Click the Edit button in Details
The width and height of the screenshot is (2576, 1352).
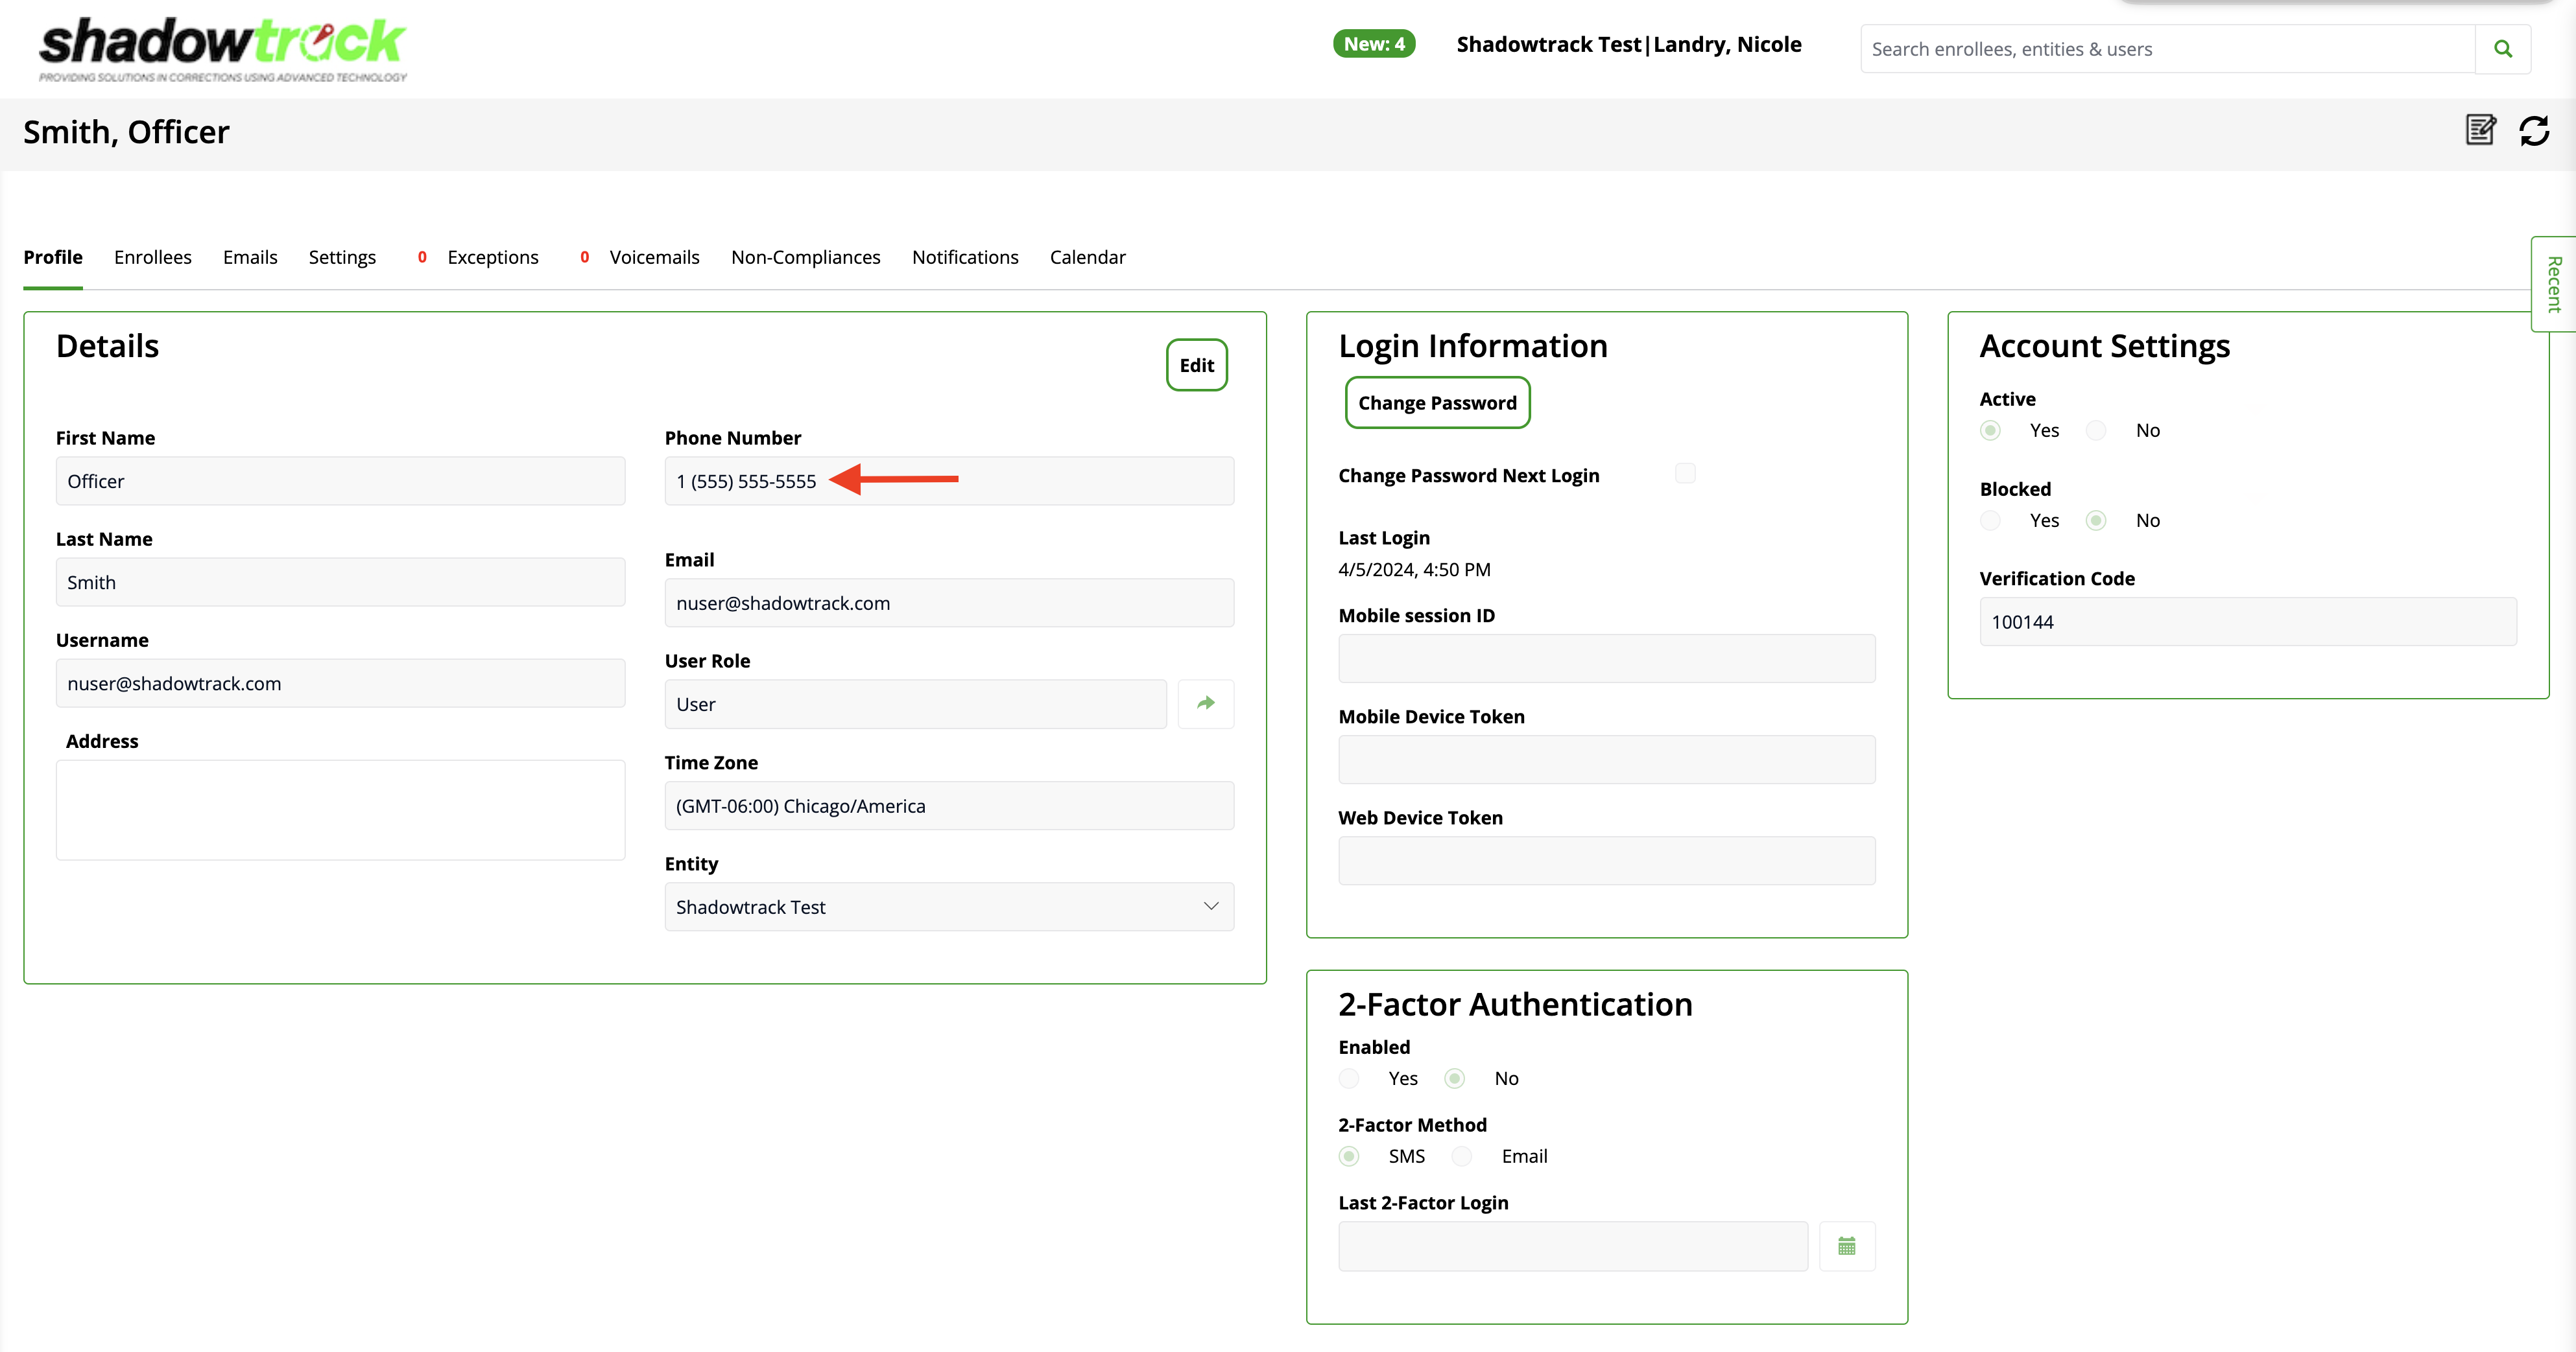click(1196, 365)
